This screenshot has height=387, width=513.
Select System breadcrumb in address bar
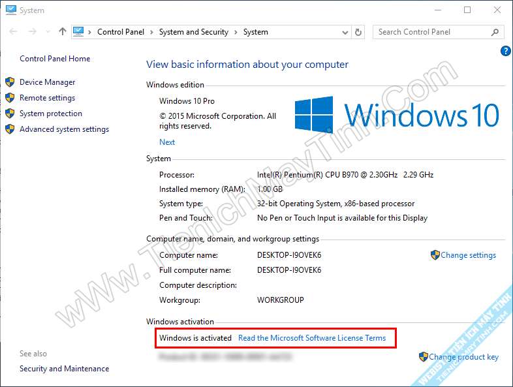(255, 32)
